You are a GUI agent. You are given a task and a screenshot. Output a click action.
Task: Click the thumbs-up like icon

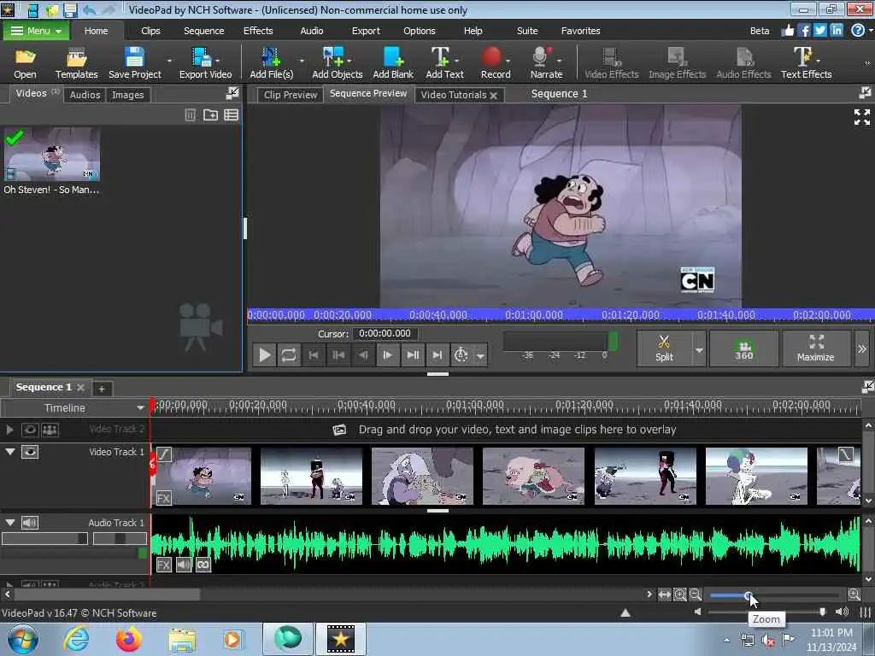pyautogui.click(x=787, y=31)
